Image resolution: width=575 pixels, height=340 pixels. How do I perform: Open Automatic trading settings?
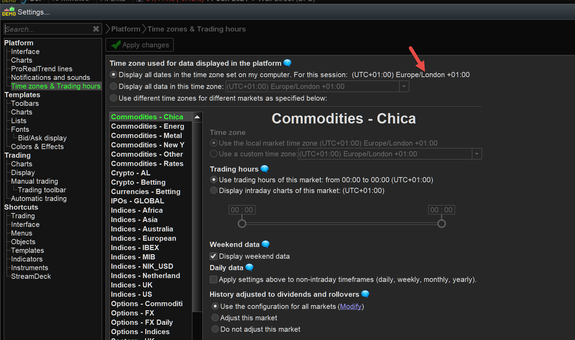click(x=39, y=199)
